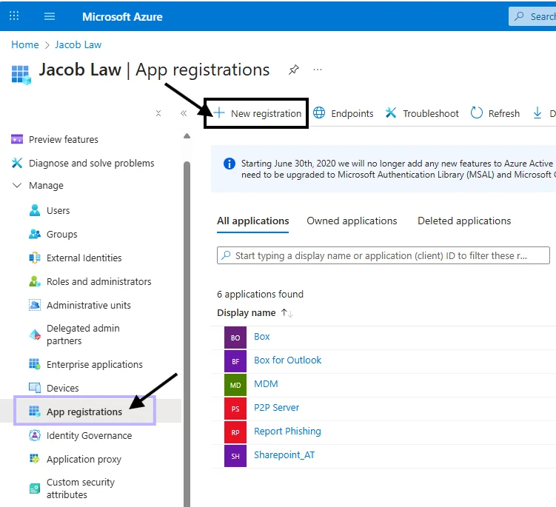This screenshot has width=556, height=507.
Task: Click the Endpoints toolbar button
Action: pos(344,113)
